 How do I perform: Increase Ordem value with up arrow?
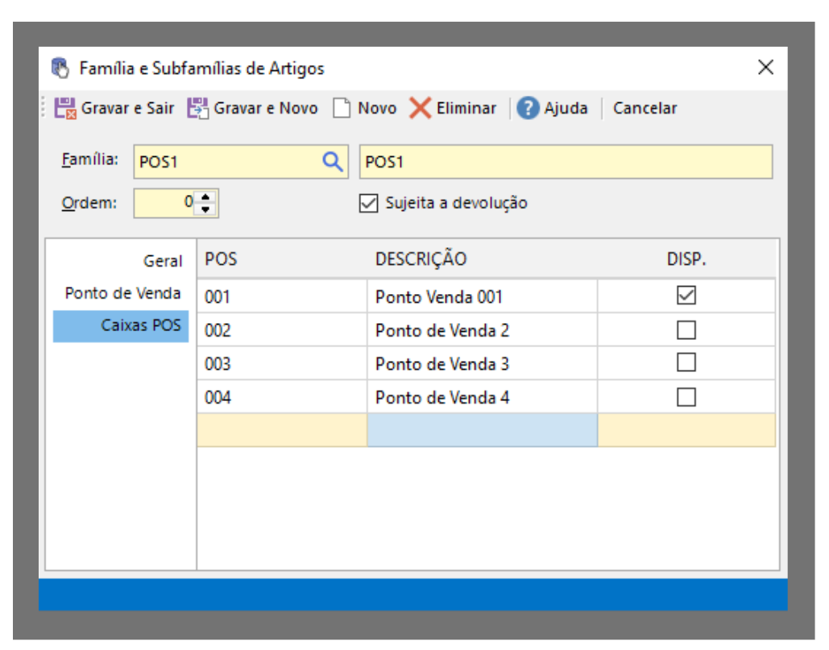(206, 197)
